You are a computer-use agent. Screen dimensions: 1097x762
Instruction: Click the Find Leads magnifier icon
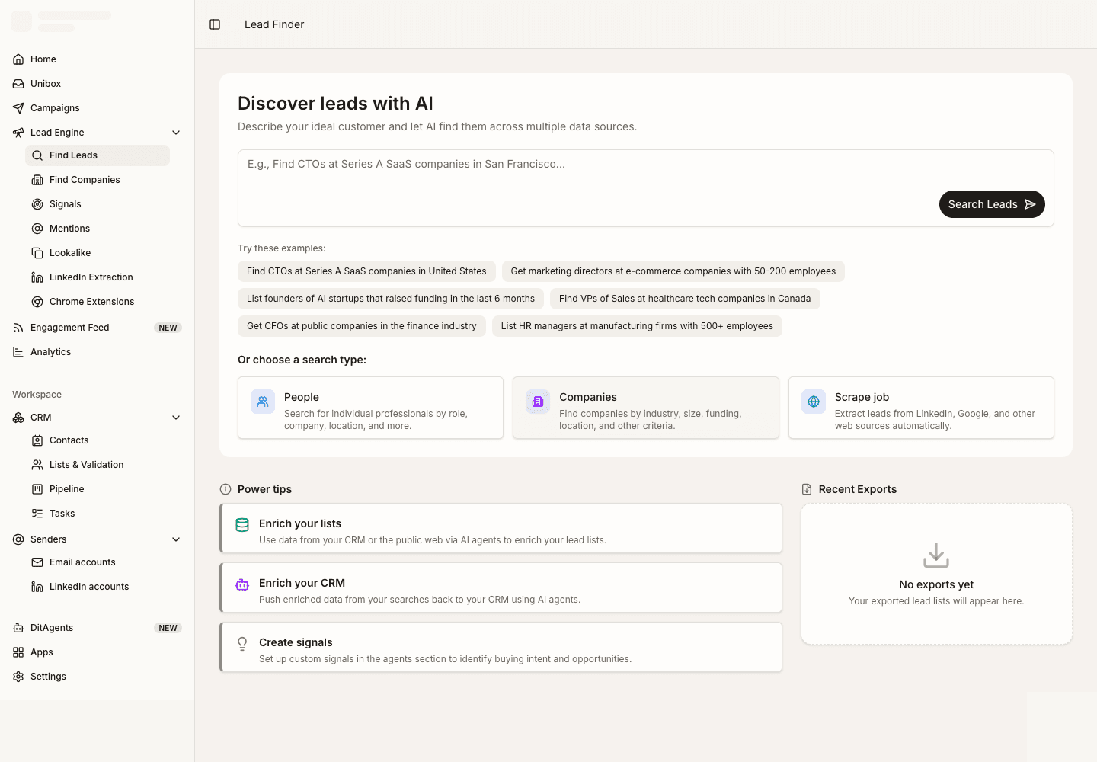[x=37, y=155]
